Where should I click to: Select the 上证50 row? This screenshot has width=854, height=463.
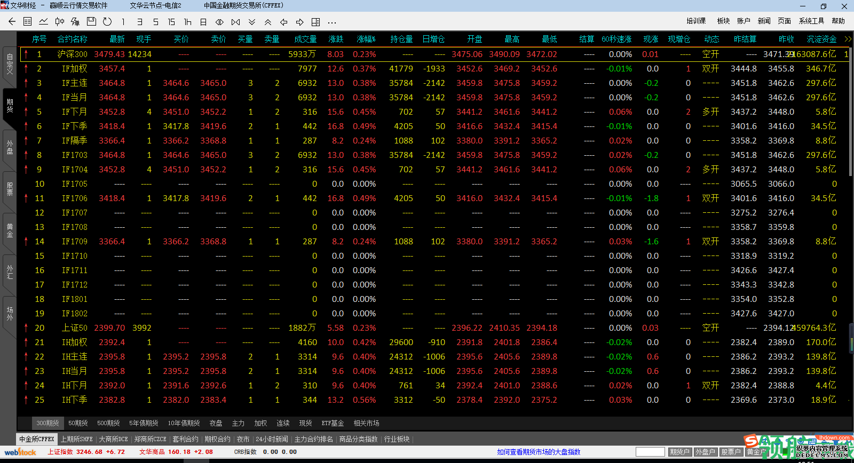(435, 328)
